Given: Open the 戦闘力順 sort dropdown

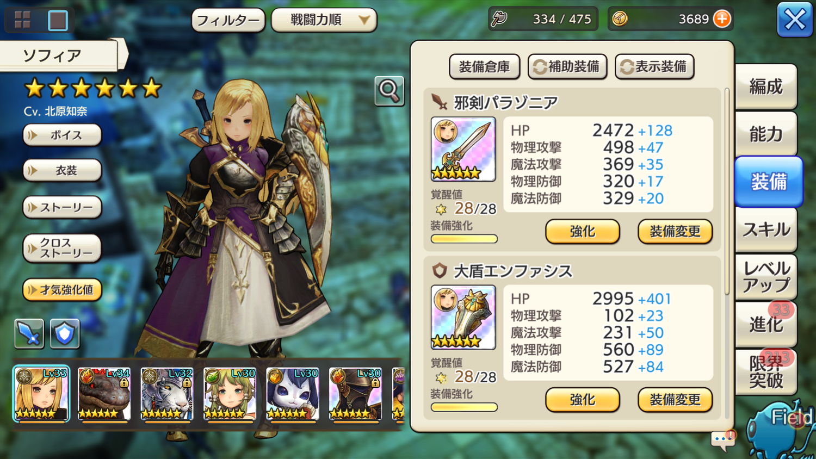Looking at the screenshot, I should [x=324, y=20].
